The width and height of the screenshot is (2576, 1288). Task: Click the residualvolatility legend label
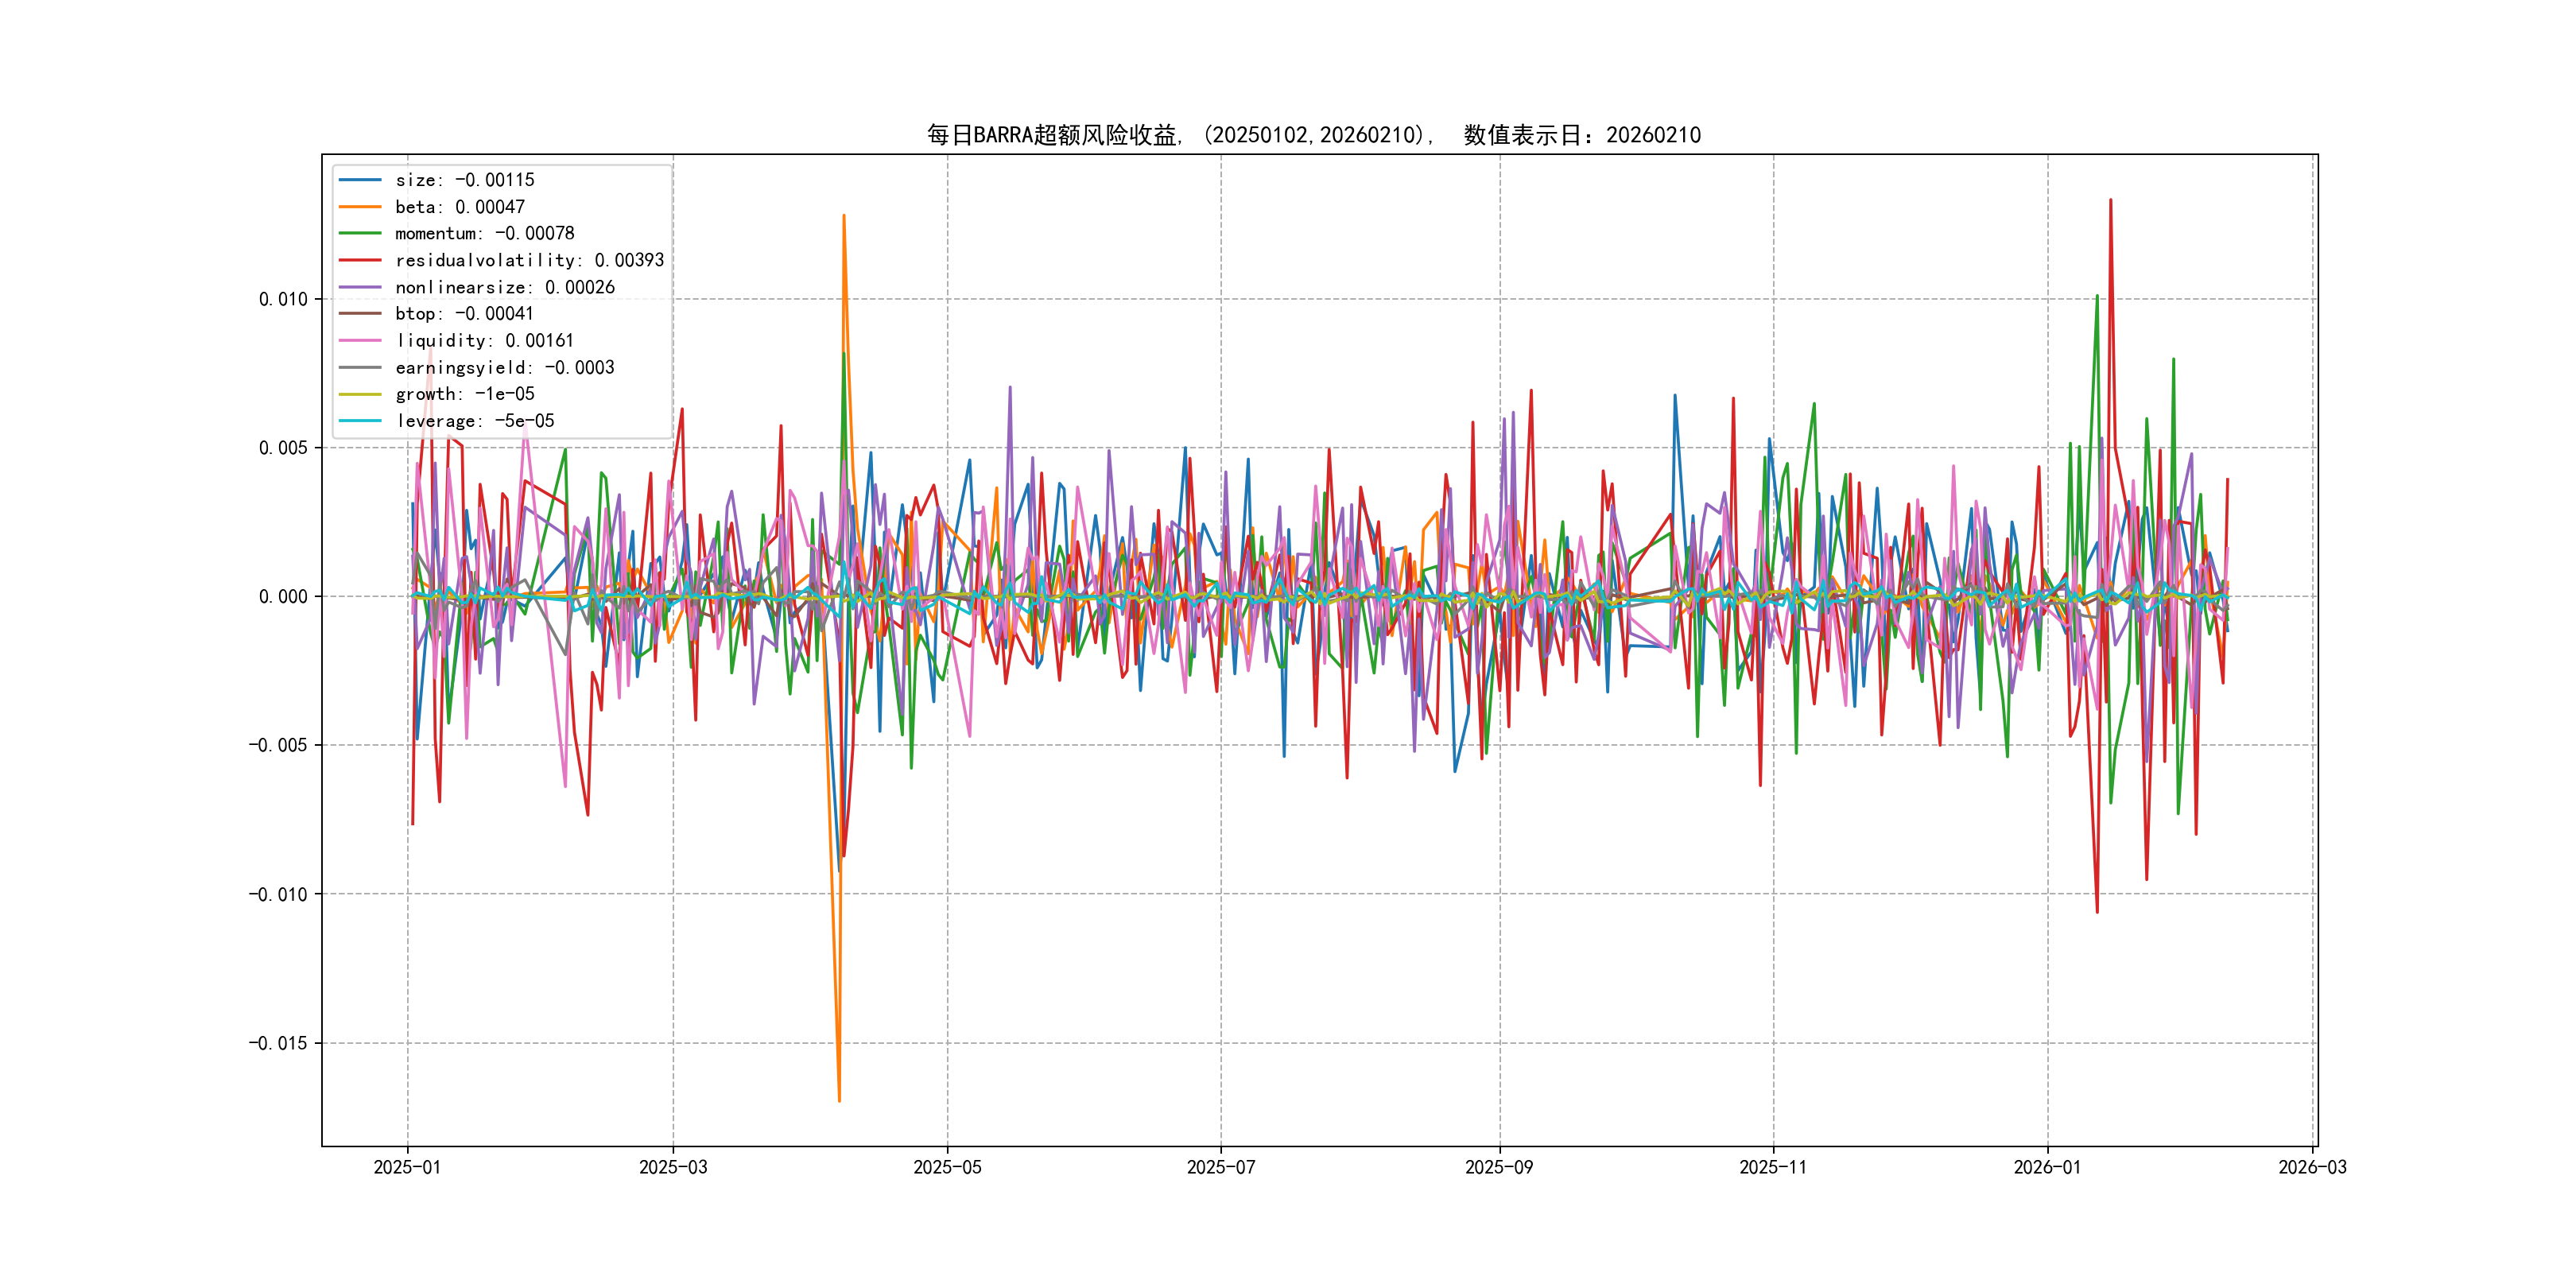(x=529, y=260)
